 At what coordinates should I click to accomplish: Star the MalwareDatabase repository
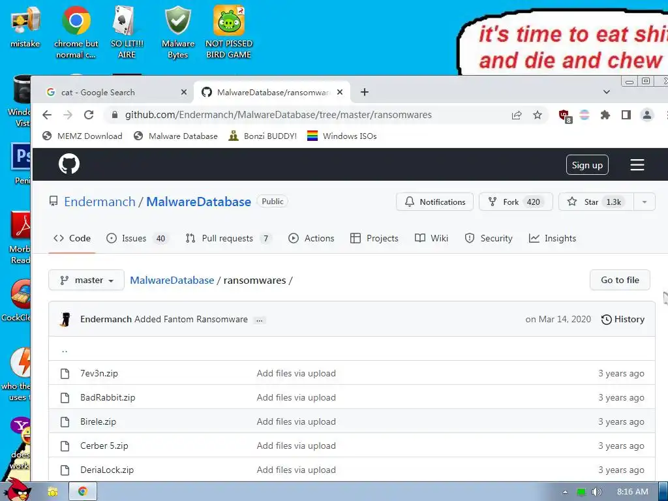tap(596, 202)
